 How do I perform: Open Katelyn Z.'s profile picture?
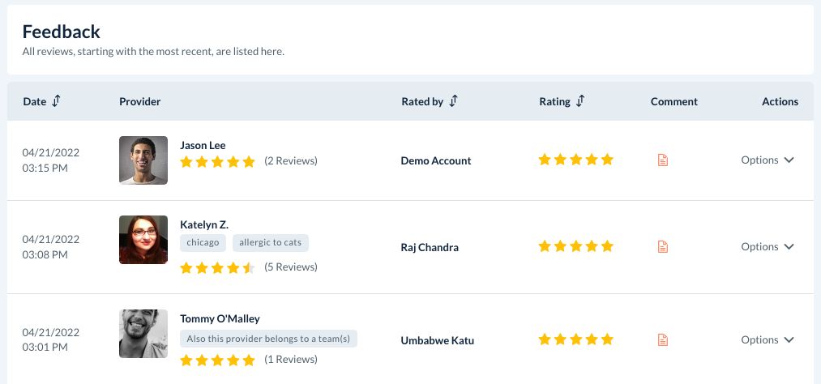click(x=143, y=240)
